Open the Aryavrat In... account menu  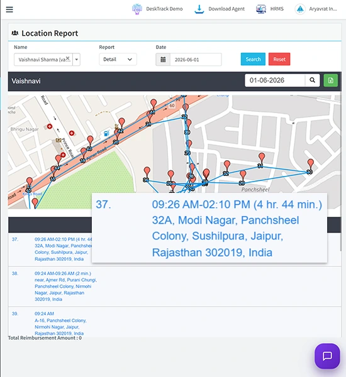point(323,9)
